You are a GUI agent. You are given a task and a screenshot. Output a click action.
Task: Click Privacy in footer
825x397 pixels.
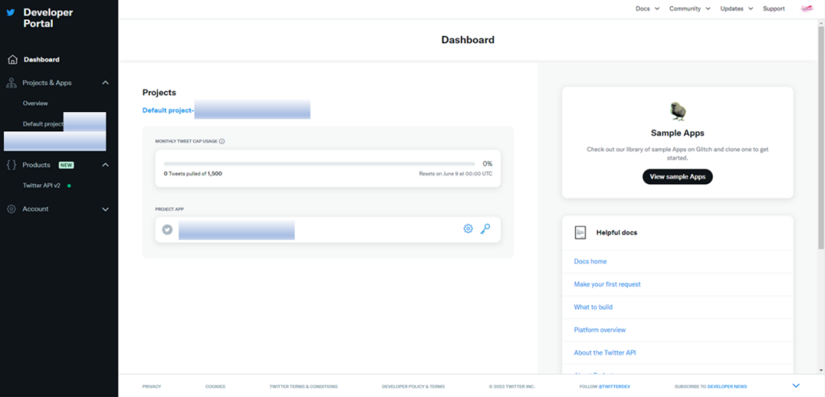[x=152, y=387]
